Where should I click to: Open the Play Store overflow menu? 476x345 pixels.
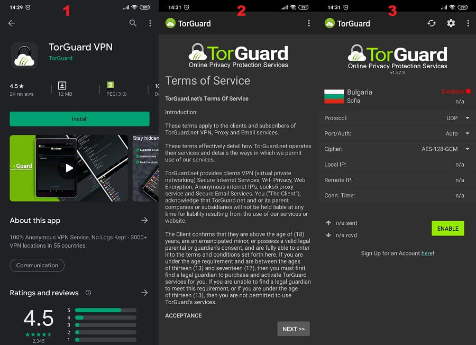[150, 23]
